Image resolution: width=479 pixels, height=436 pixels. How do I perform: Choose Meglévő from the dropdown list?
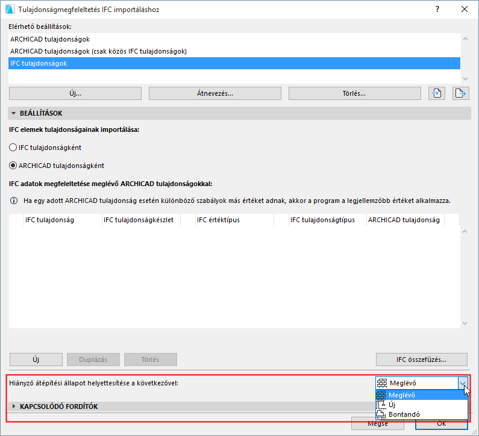[x=422, y=395]
